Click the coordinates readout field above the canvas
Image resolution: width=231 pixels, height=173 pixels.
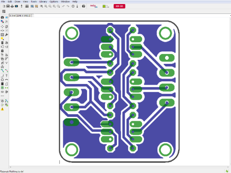pos(20,16)
